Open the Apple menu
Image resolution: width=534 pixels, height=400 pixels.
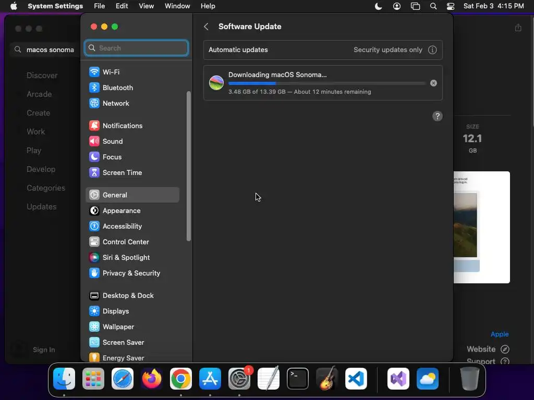point(14,6)
